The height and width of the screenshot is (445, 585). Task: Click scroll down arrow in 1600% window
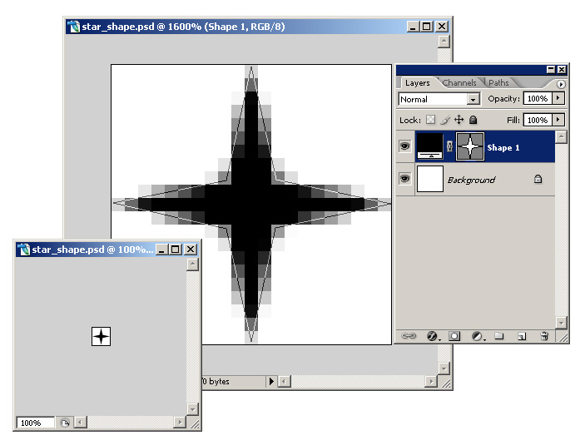[444, 368]
